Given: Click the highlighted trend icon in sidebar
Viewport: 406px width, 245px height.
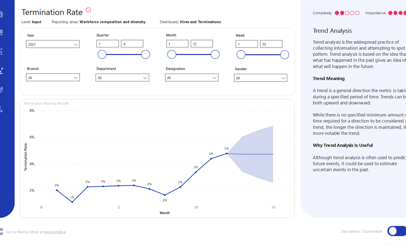Looking at the screenshot, I should [1, 71].
